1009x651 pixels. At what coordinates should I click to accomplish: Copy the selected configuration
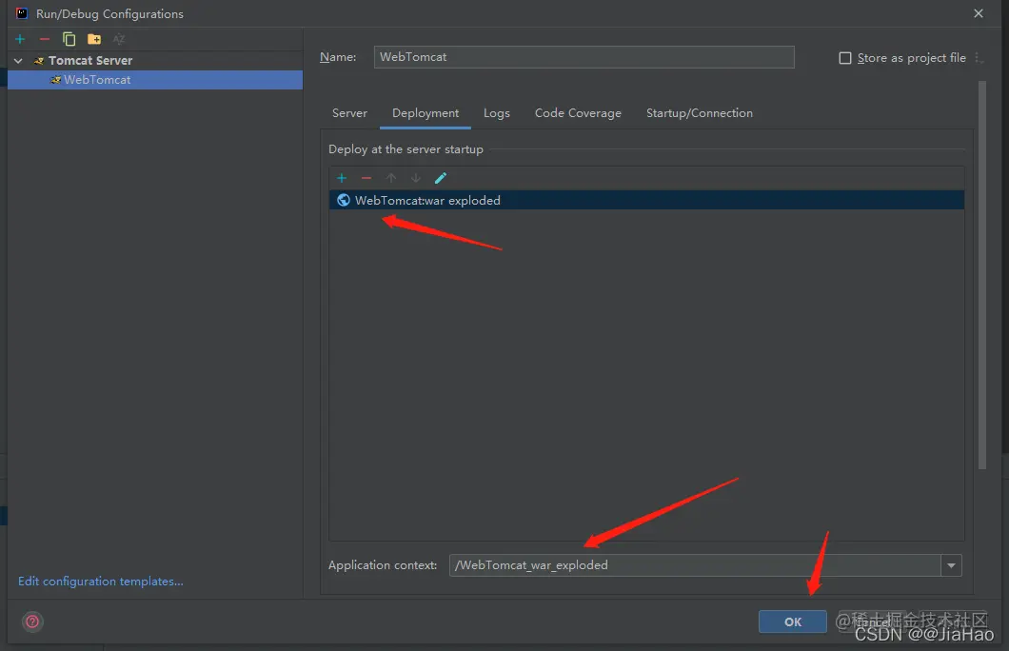69,39
